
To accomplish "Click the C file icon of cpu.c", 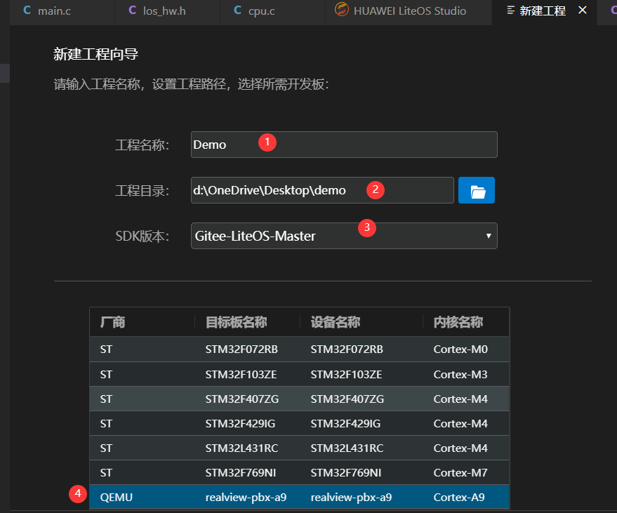I will [237, 11].
